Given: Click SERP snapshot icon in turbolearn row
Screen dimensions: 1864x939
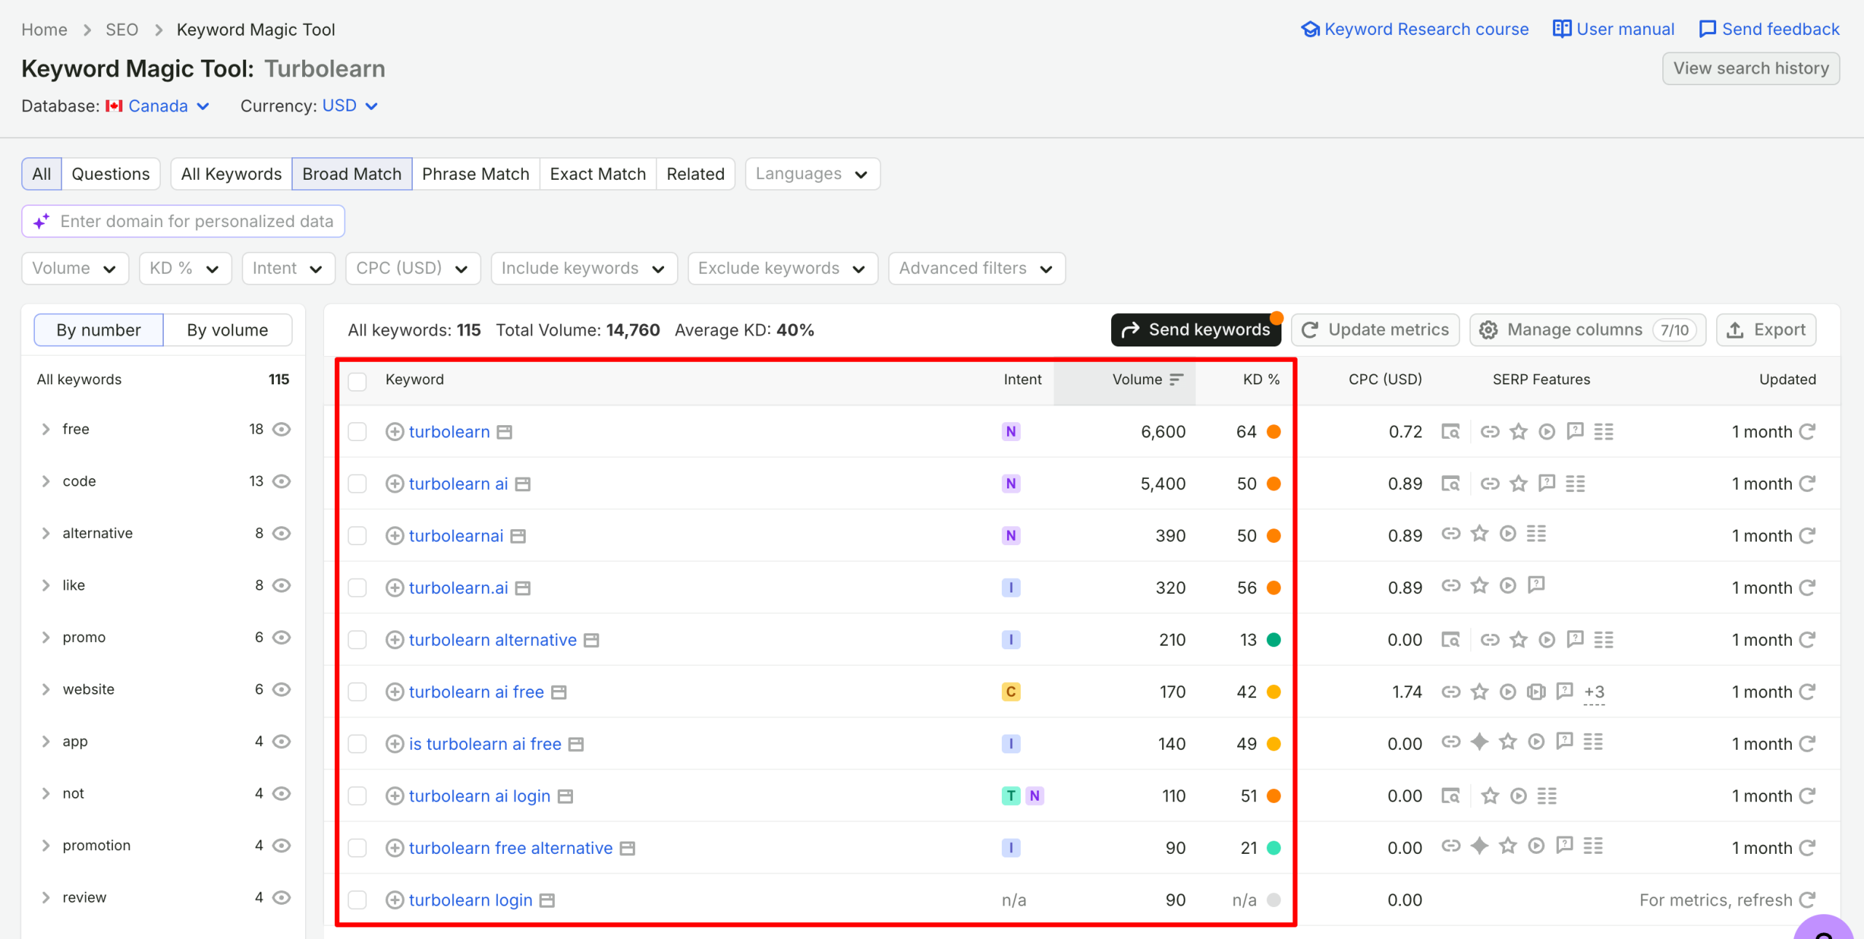Looking at the screenshot, I should pyautogui.click(x=1450, y=432).
